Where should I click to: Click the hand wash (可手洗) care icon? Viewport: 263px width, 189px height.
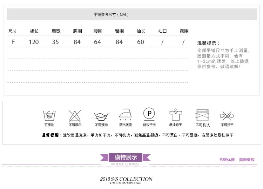pos(49,116)
